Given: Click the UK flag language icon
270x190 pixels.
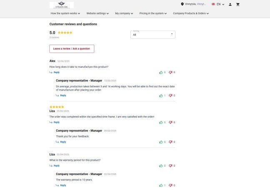Looking at the screenshot, I should pos(213,4).
